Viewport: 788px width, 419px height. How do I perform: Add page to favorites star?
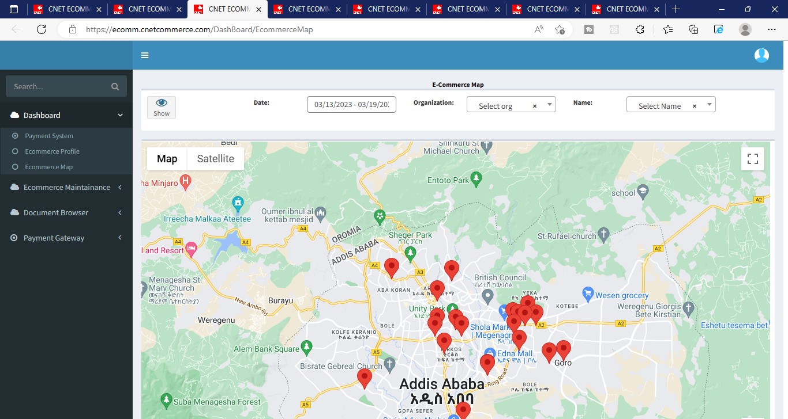coord(560,29)
